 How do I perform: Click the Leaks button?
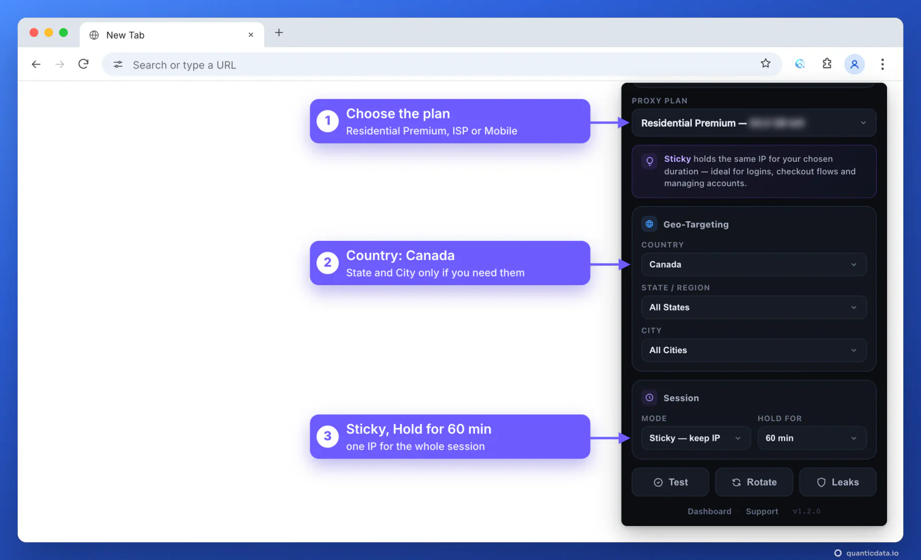(x=838, y=482)
